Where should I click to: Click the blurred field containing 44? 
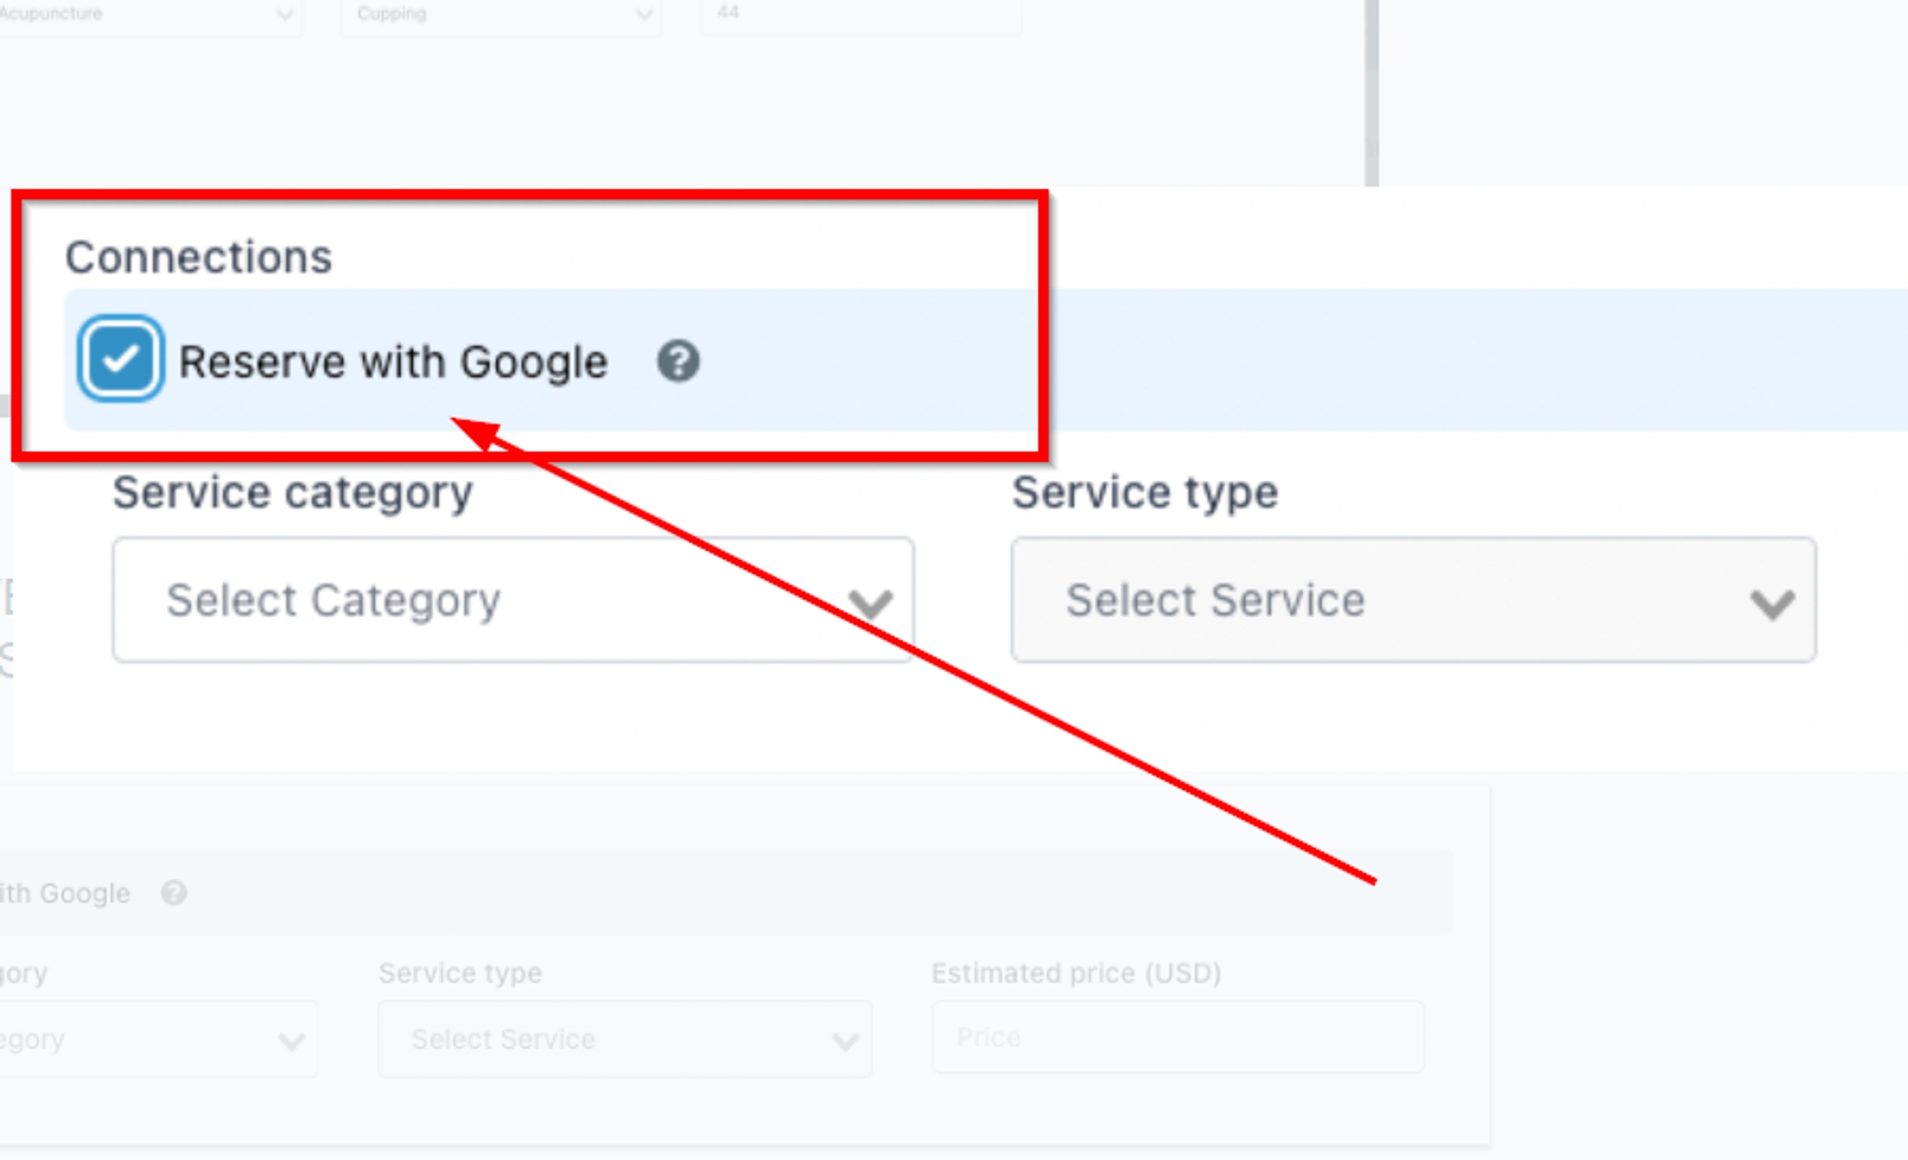click(x=859, y=13)
